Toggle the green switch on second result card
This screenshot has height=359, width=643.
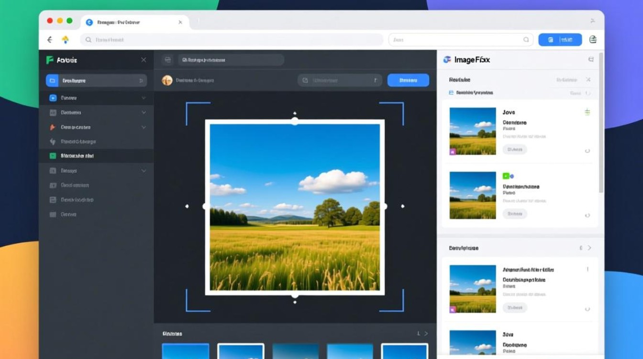(x=507, y=176)
